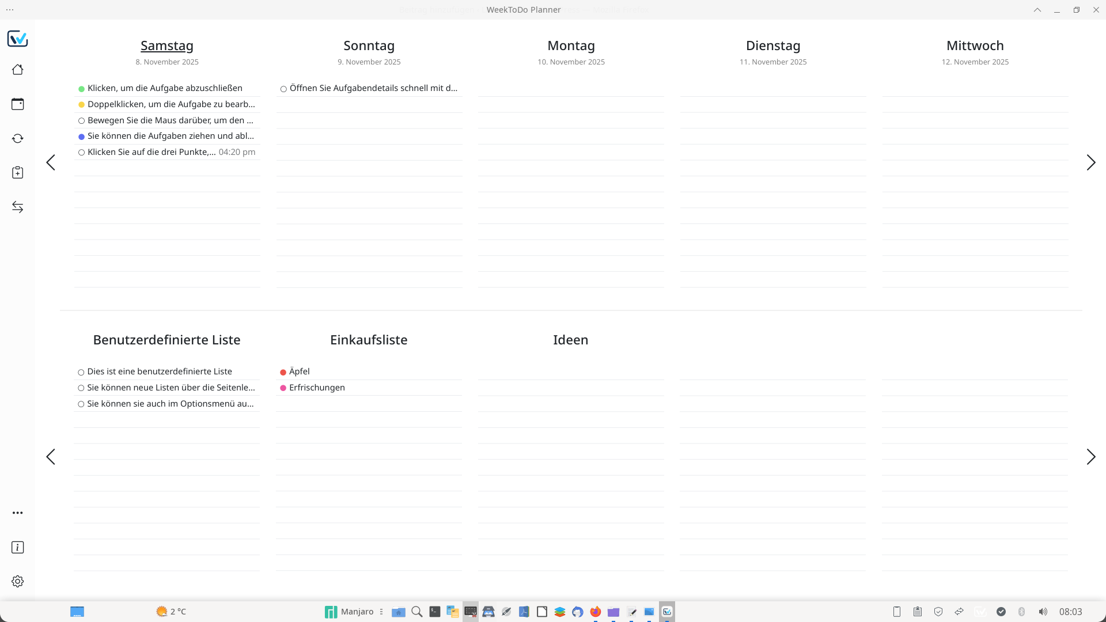Click the WeekToDo logo icon
The height and width of the screenshot is (622, 1106).
coord(17,39)
